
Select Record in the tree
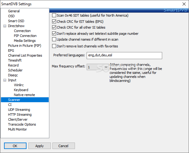[13, 65]
